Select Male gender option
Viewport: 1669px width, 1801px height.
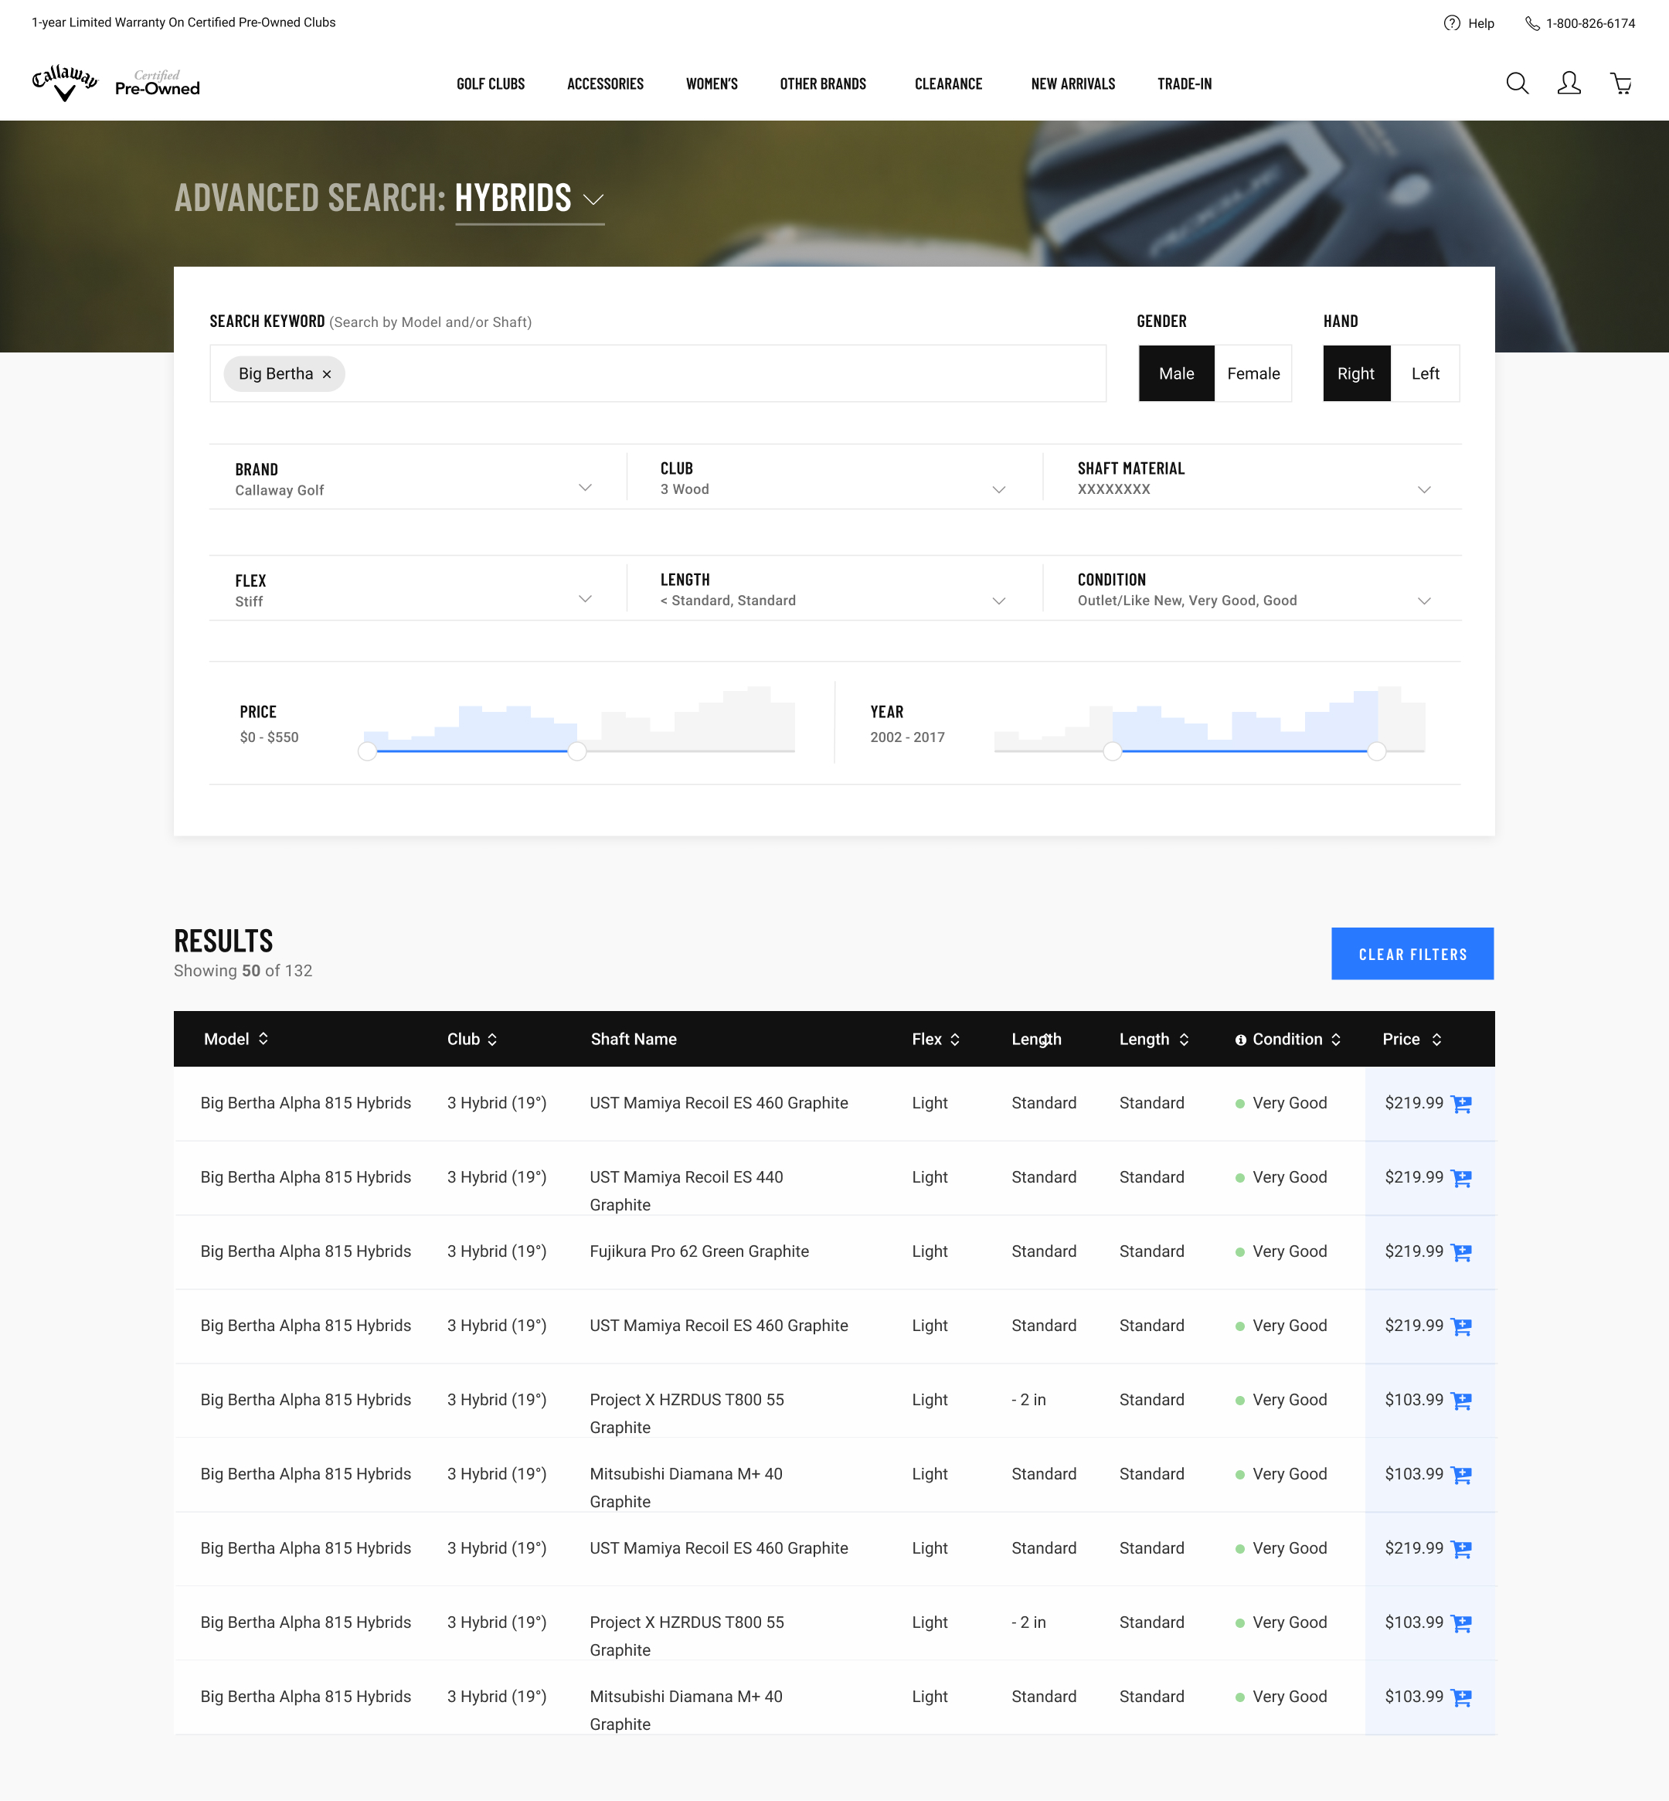pyautogui.click(x=1176, y=373)
